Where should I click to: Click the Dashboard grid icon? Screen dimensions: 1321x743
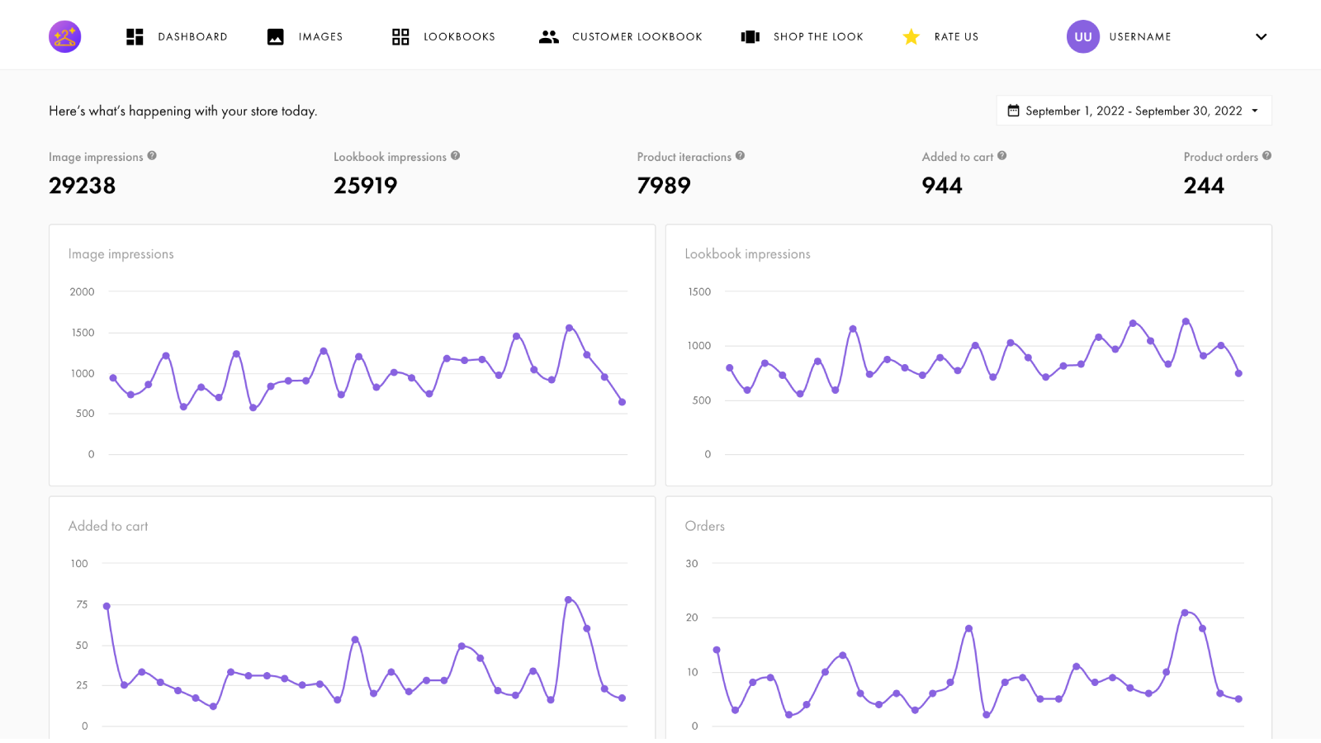click(135, 36)
